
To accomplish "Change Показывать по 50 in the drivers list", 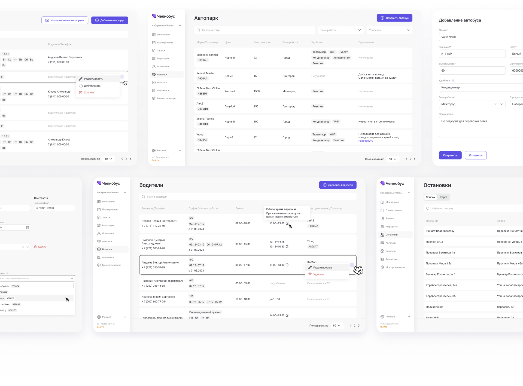I will [337, 326].
